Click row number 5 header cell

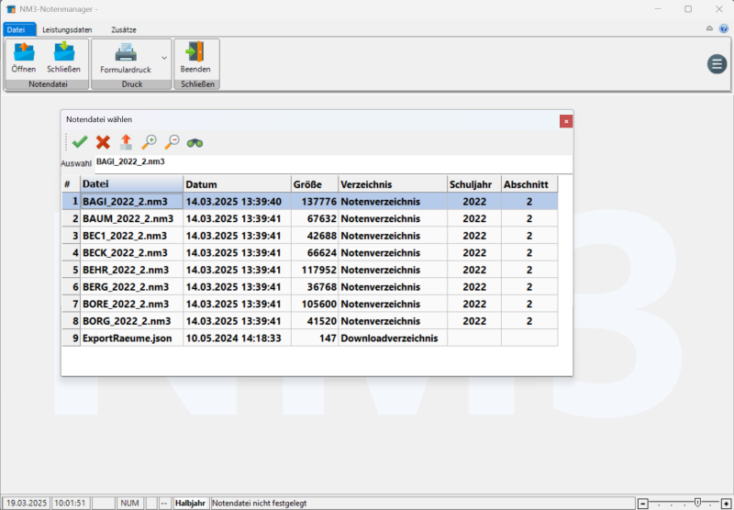(x=72, y=270)
